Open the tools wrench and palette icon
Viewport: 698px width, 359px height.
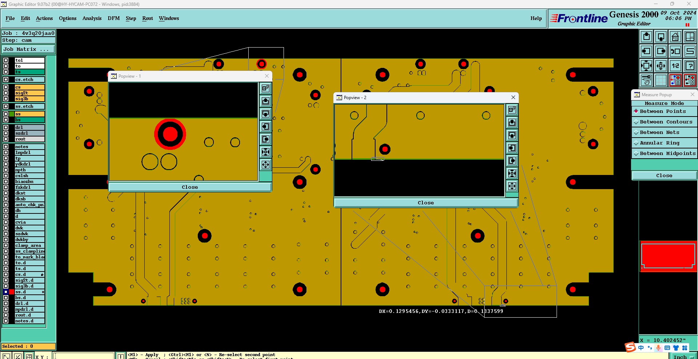pos(646,80)
